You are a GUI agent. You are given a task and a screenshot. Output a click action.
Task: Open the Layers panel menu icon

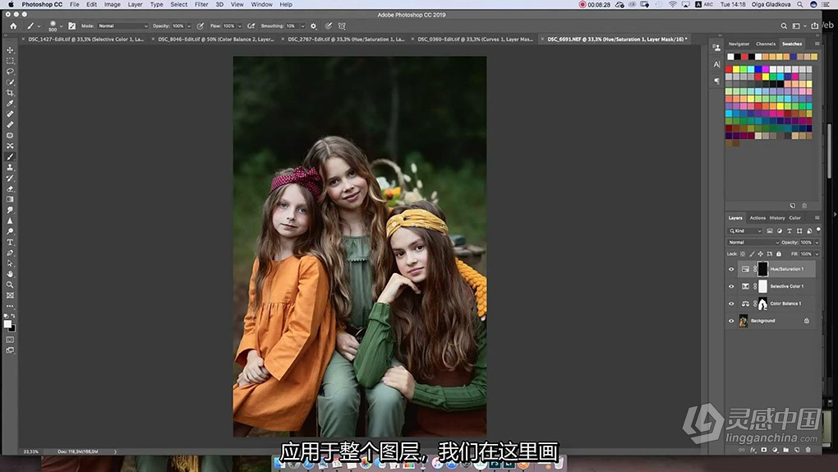click(817, 218)
